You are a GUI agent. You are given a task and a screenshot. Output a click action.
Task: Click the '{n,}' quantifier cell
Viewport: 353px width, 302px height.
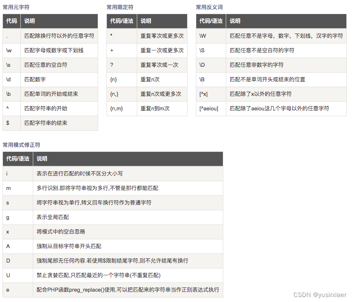[122, 94]
